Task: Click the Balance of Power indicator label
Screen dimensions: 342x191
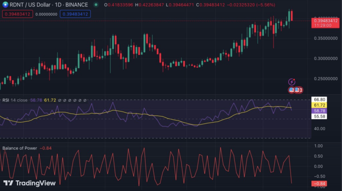Action: coord(20,148)
